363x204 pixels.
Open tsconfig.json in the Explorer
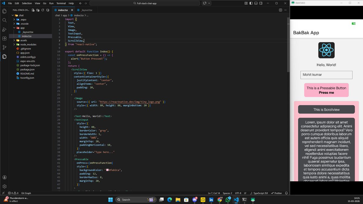27,78
